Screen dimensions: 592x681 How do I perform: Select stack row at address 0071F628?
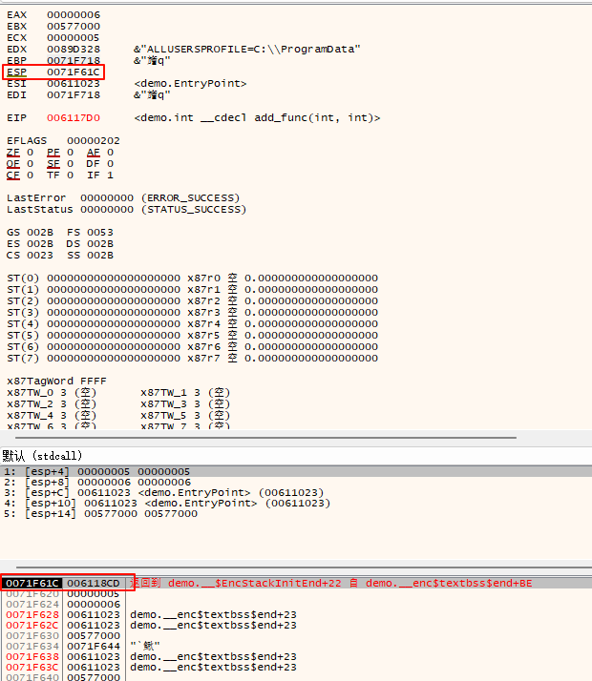[32, 615]
